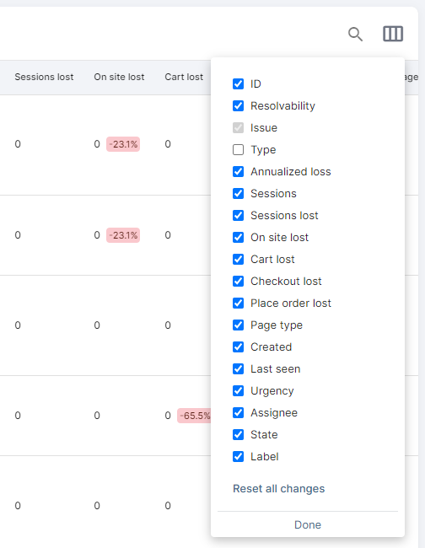
Task: Toggle Place order lost column
Action: [238, 303]
